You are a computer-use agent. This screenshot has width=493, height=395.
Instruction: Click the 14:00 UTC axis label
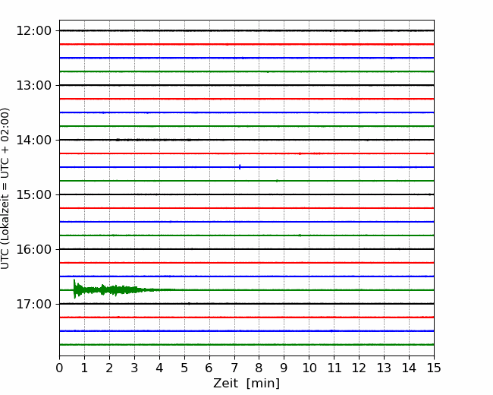[33, 141]
